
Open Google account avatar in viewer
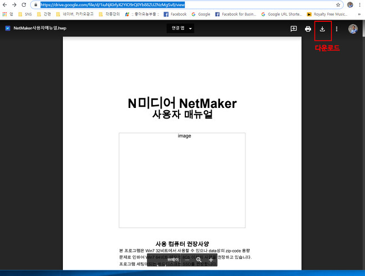coord(353,29)
